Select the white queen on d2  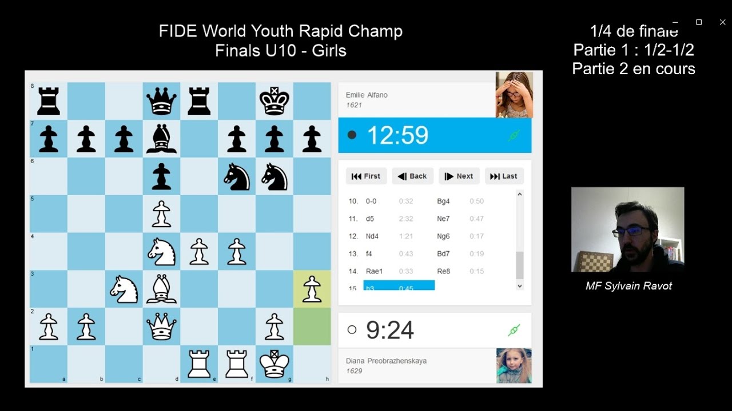[161, 327]
